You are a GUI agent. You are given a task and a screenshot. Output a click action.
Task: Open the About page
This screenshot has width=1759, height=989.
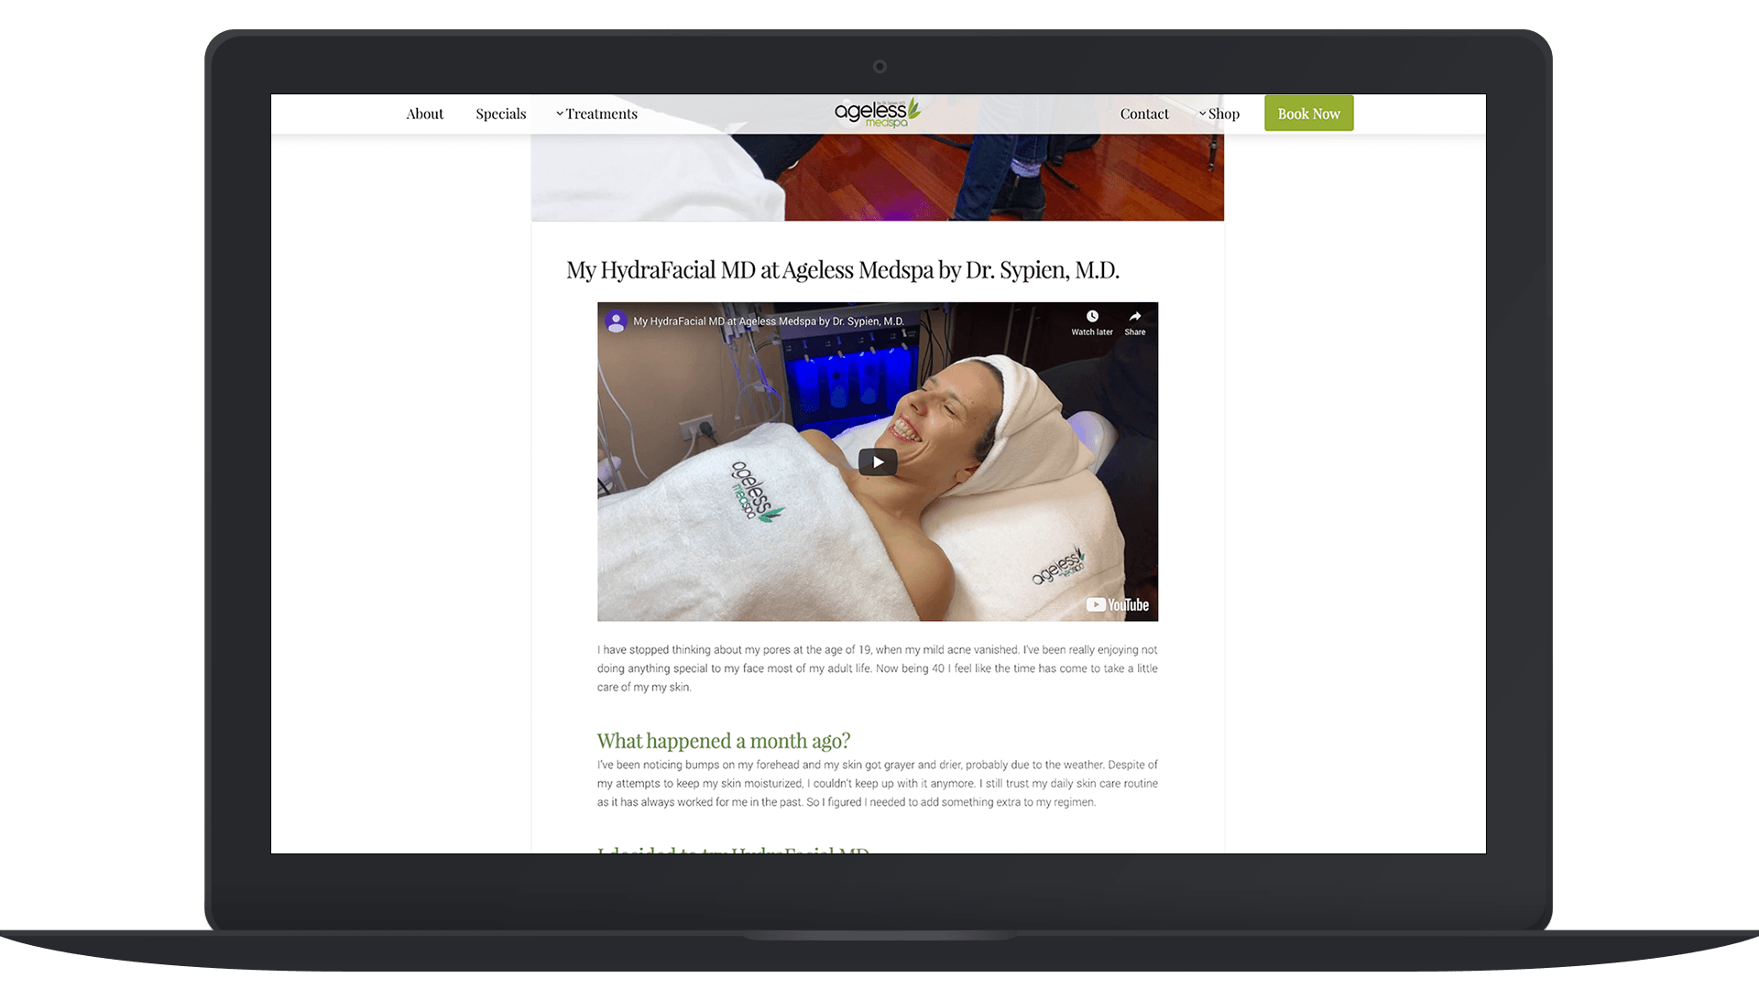coord(424,114)
